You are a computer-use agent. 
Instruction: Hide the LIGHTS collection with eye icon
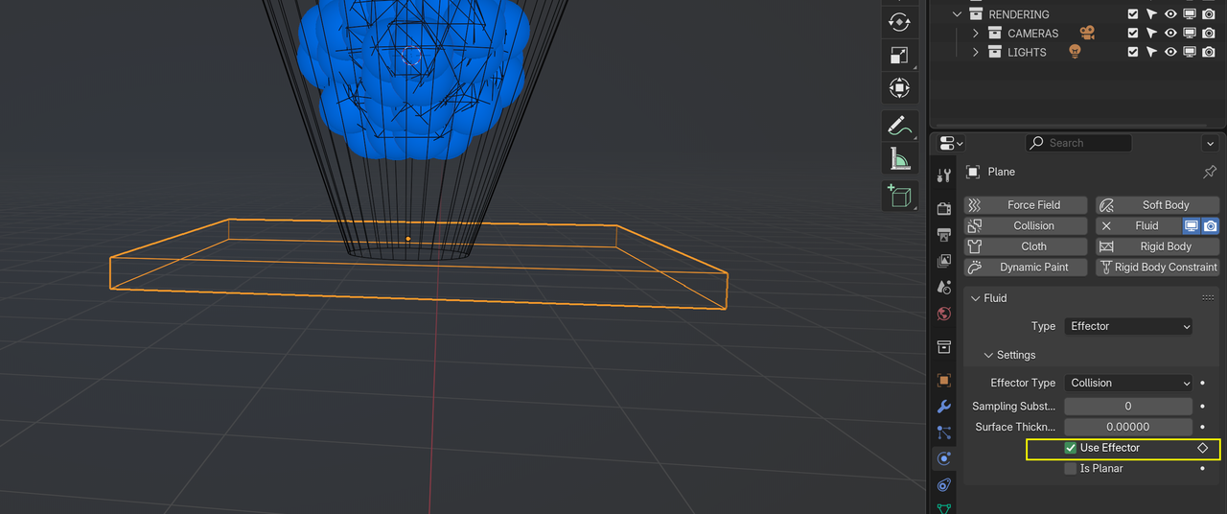[x=1170, y=53]
